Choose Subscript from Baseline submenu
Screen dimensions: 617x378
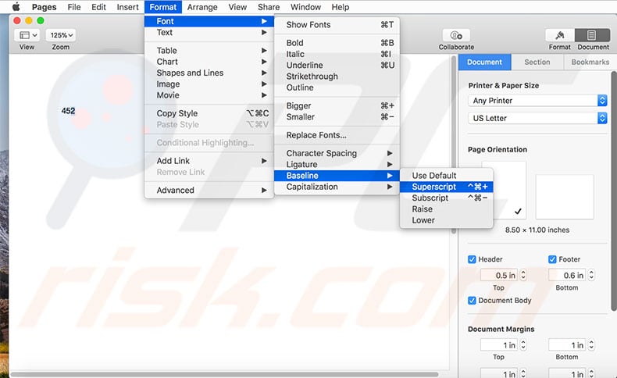point(430,198)
